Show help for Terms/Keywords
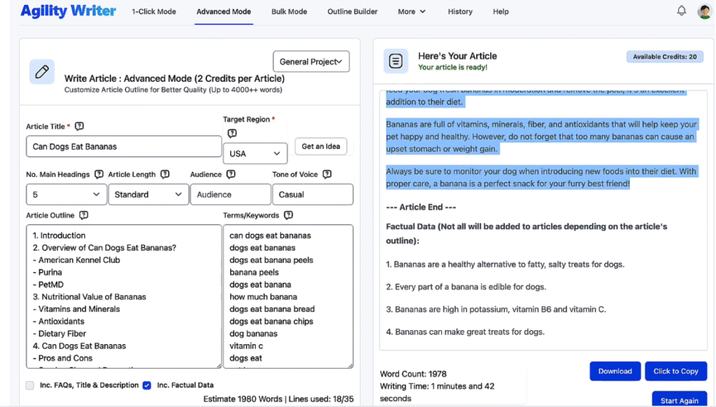Viewport: 716px width, 407px height. tap(288, 215)
